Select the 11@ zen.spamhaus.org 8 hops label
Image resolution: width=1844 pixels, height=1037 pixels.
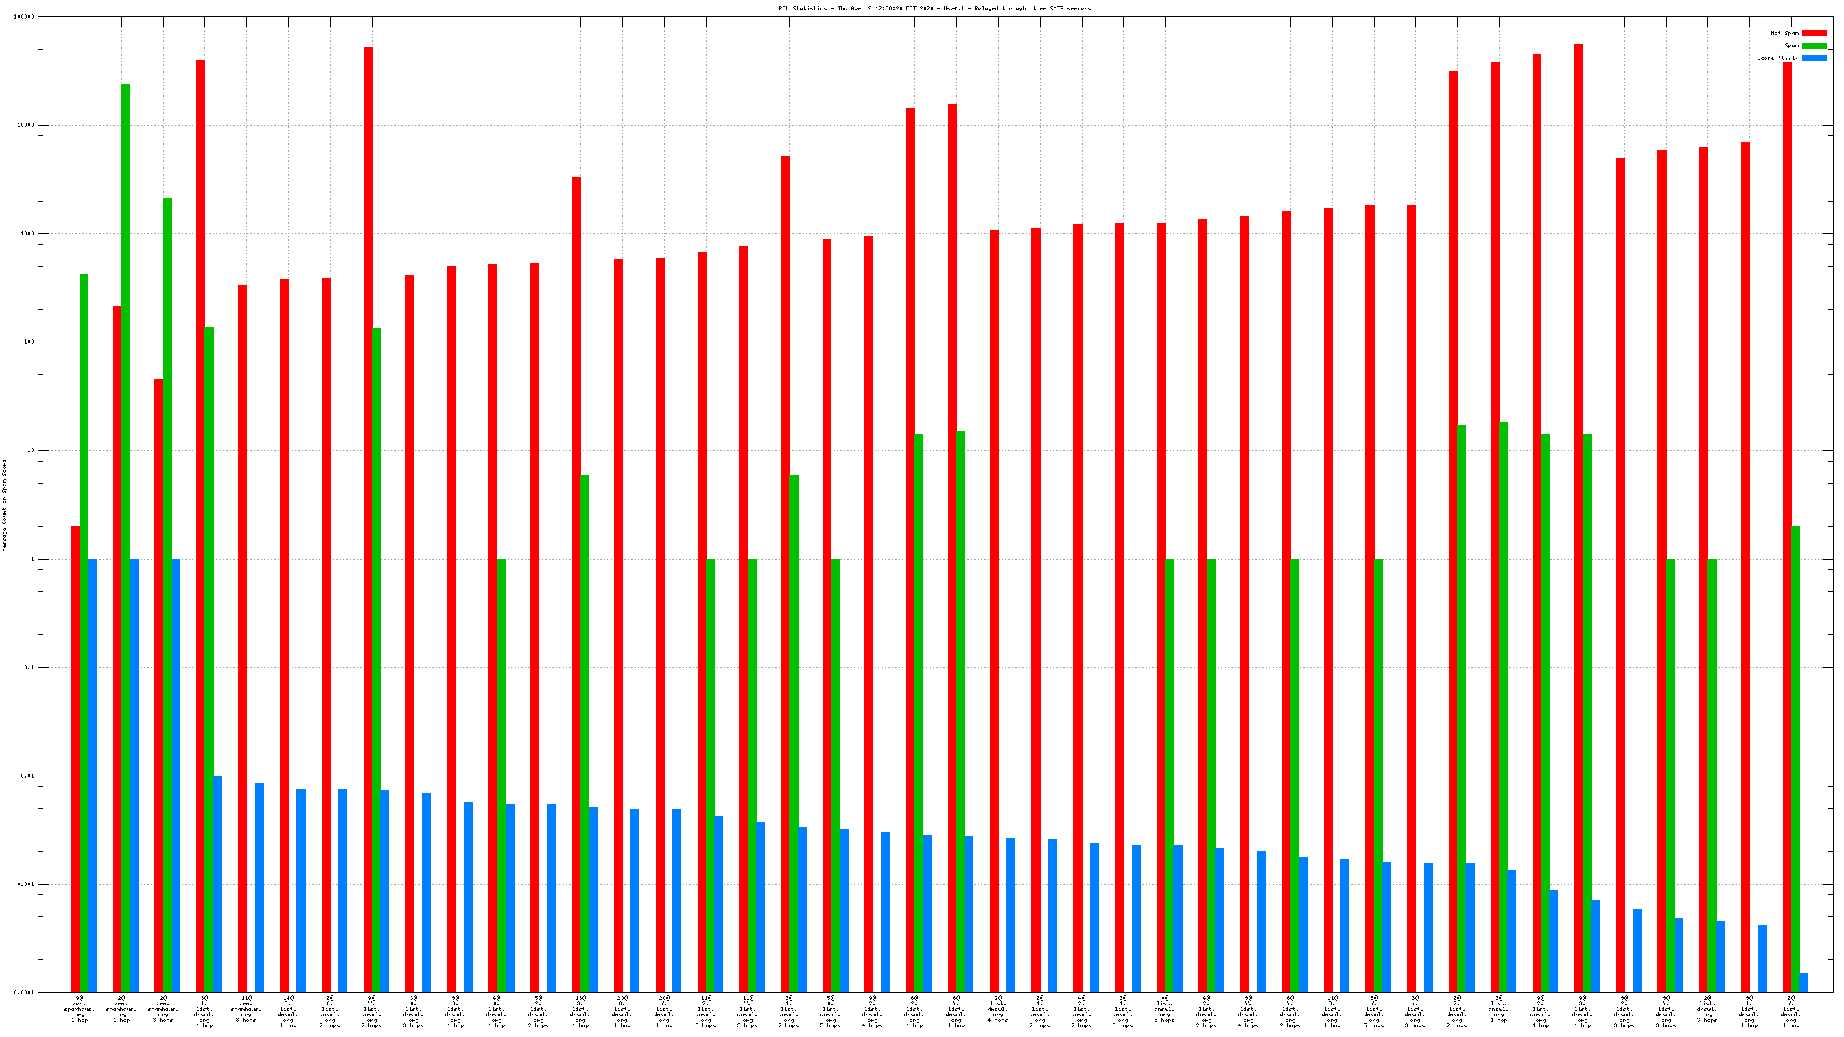[x=246, y=1008]
